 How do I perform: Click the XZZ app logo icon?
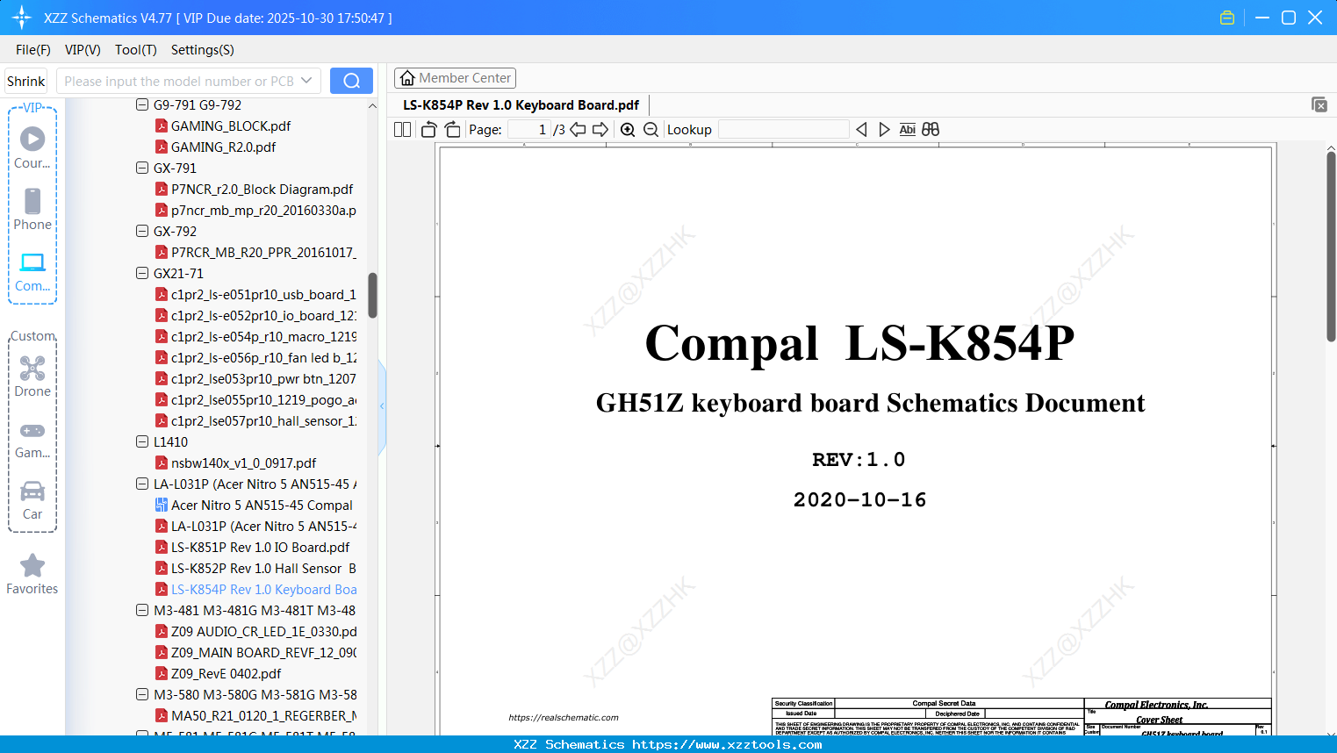coord(22,18)
